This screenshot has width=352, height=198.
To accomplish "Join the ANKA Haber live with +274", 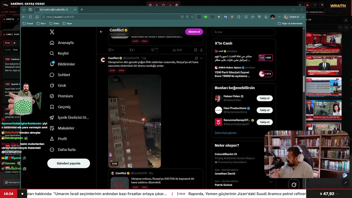I will [x=266, y=74].
